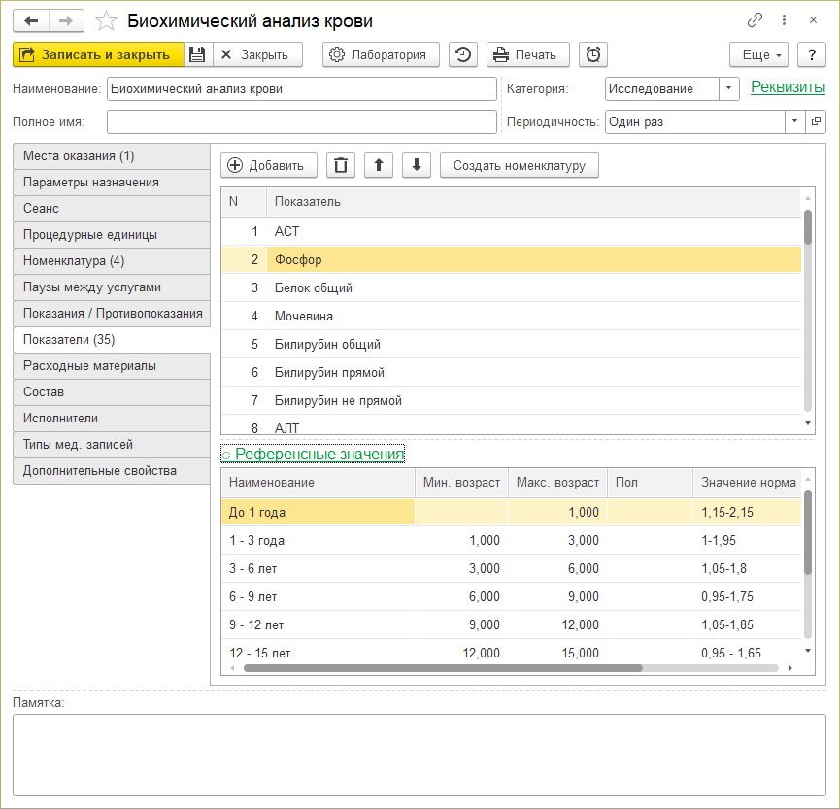
Task: Add page to favorites with star icon
Action: coord(108,20)
